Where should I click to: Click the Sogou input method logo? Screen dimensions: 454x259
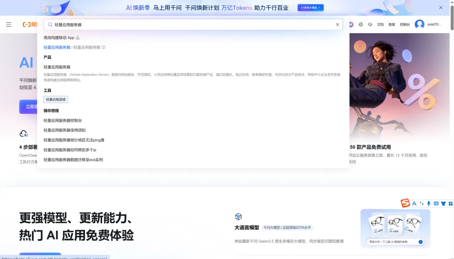[x=405, y=203]
